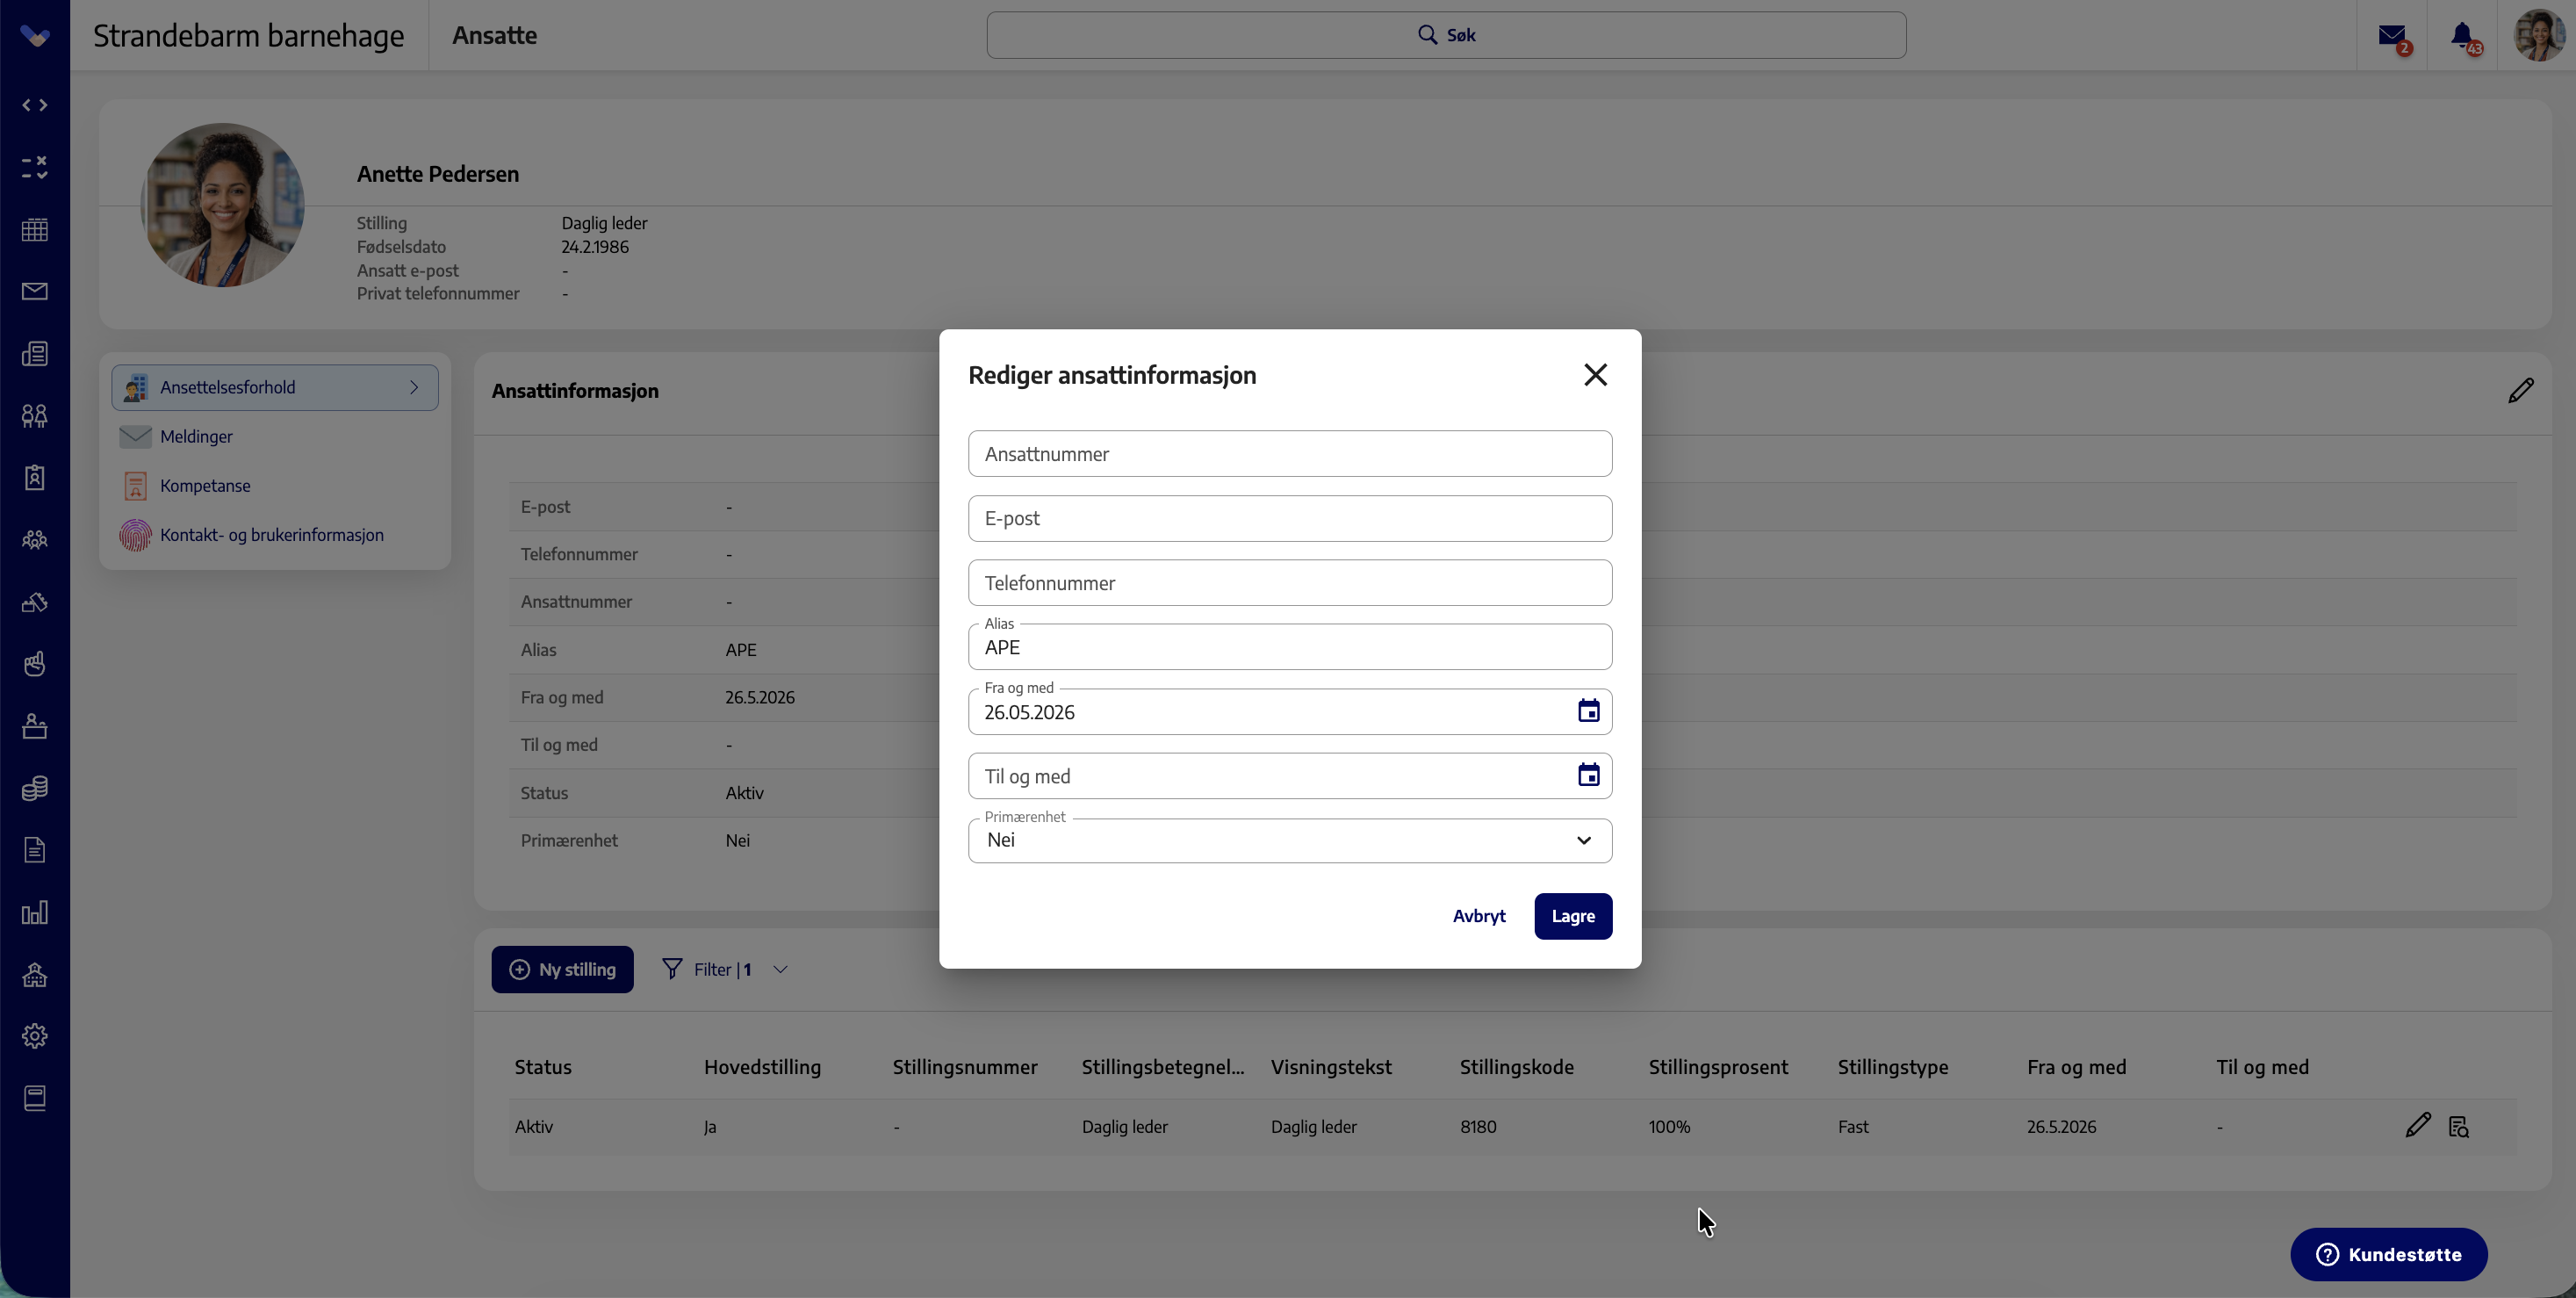Open the Meldinger section

click(196, 436)
